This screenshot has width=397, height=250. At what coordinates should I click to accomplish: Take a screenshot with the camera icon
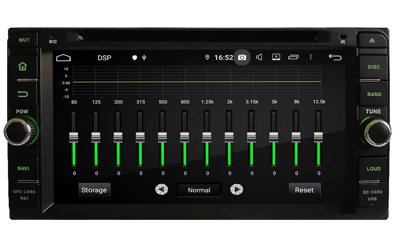242,58
